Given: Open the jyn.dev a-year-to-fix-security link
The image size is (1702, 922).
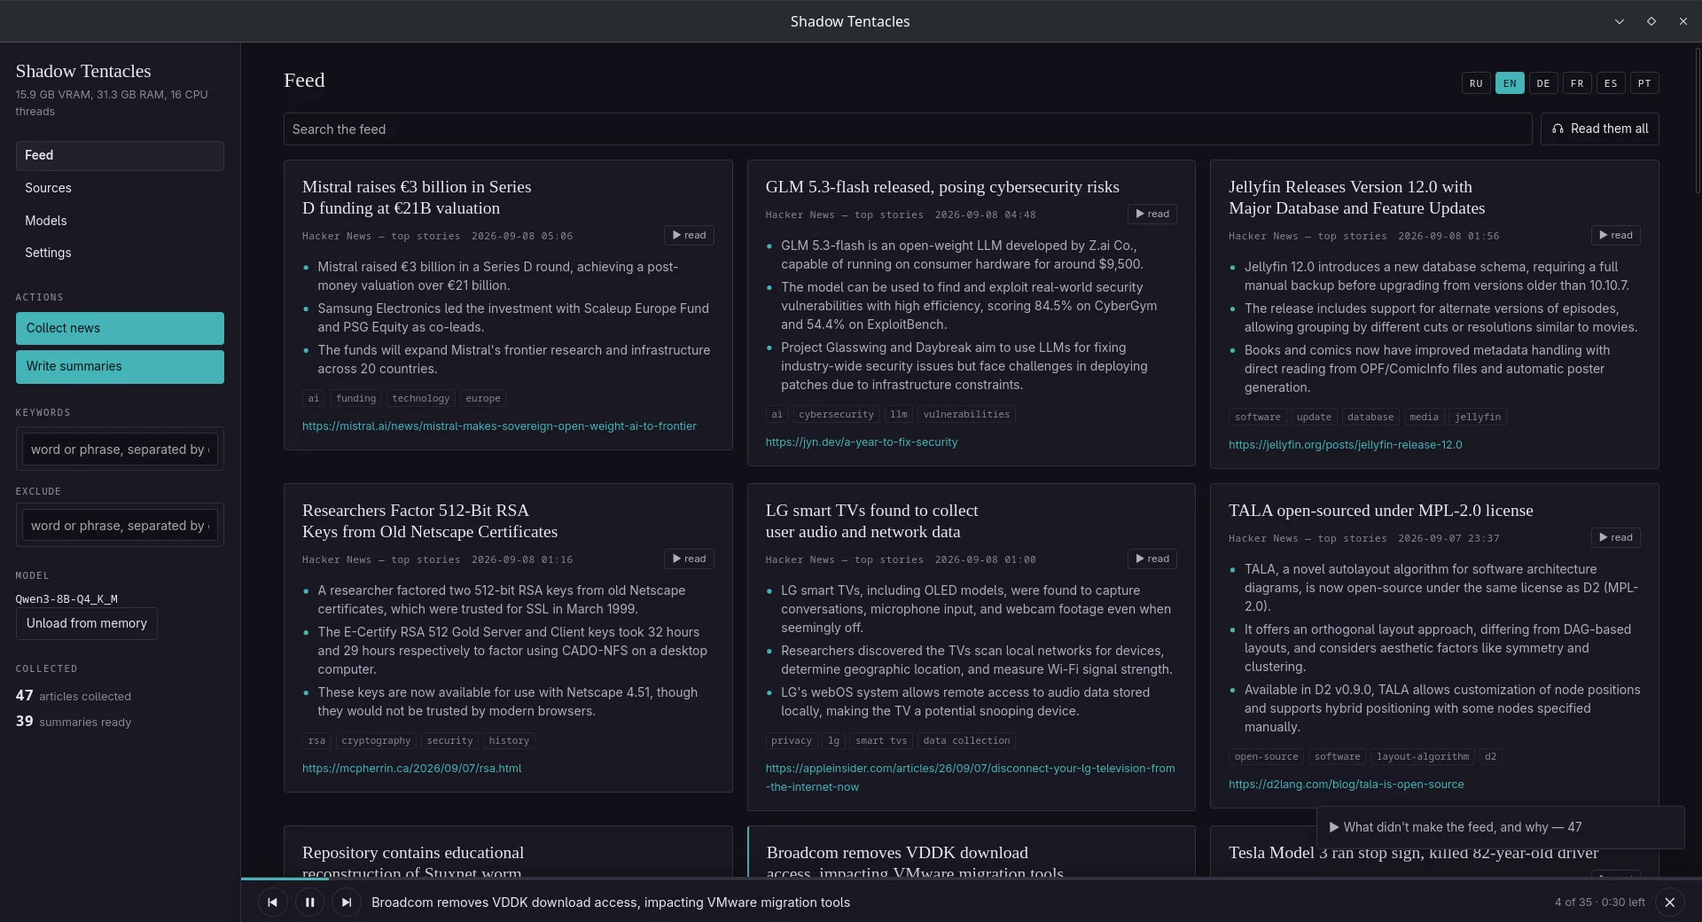Looking at the screenshot, I should click(x=862, y=442).
